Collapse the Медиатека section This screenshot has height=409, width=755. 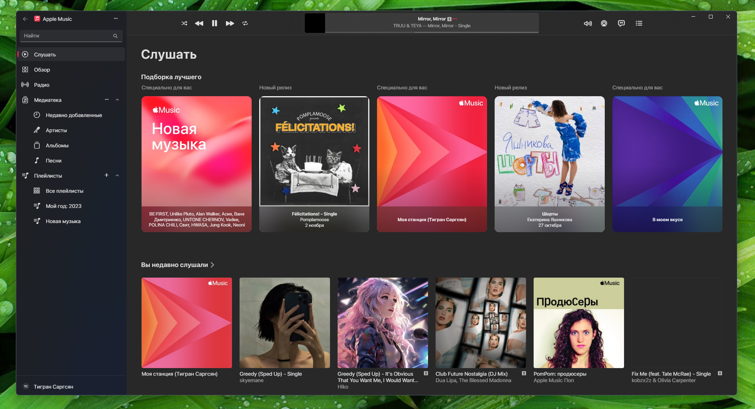coord(117,100)
